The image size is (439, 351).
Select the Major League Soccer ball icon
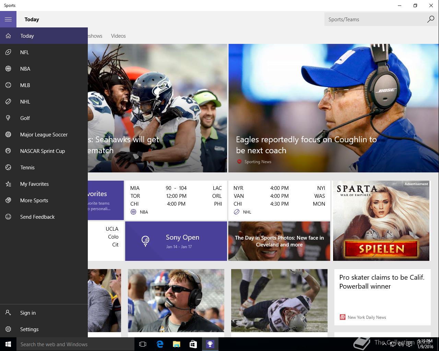pos(8,134)
